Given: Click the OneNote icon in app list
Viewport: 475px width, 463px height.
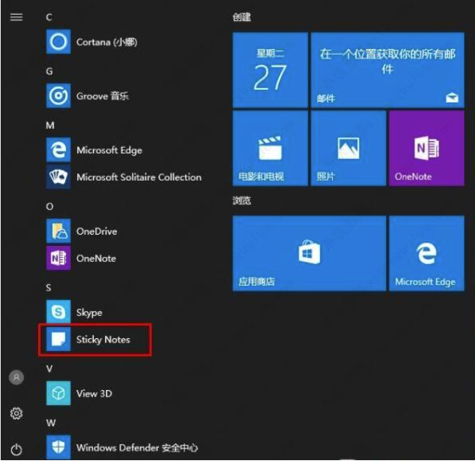Looking at the screenshot, I should (58, 258).
